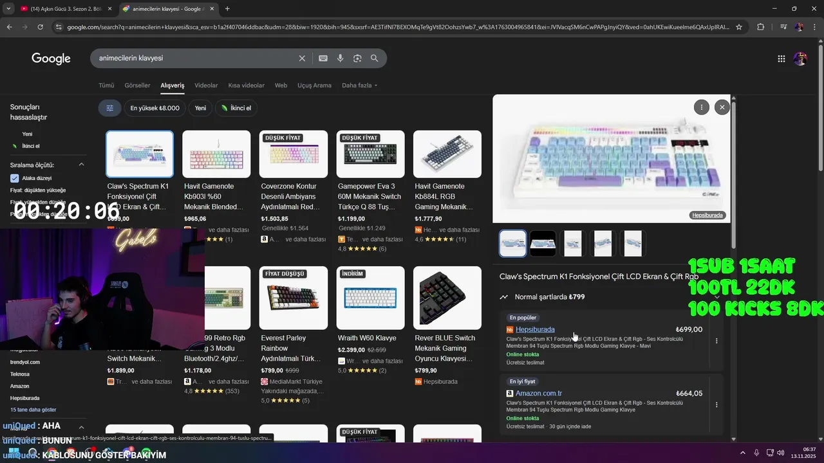Click the search query input field

pos(196,58)
